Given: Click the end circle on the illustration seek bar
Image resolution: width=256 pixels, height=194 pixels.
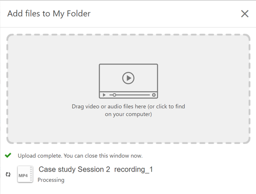Looking at the screenshot, I should [x=154, y=95].
